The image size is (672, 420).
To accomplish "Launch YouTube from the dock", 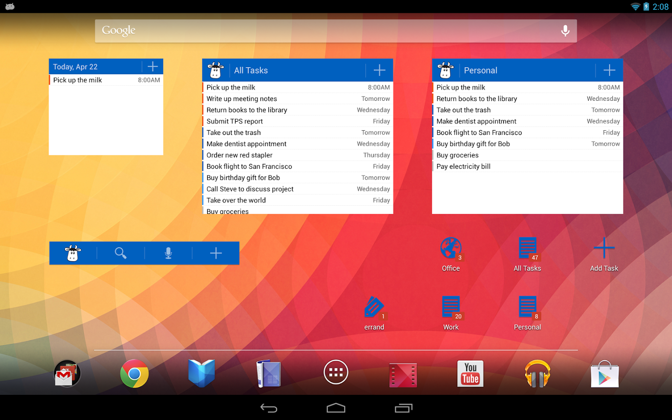I will coord(470,373).
